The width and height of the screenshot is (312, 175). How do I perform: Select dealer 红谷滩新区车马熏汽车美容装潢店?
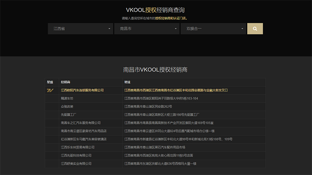click(84, 139)
